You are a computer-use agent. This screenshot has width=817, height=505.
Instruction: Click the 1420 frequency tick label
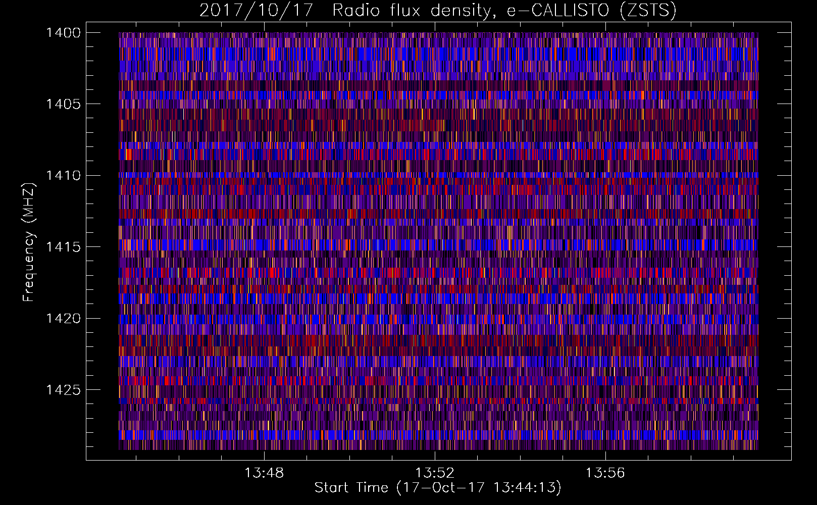63,319
